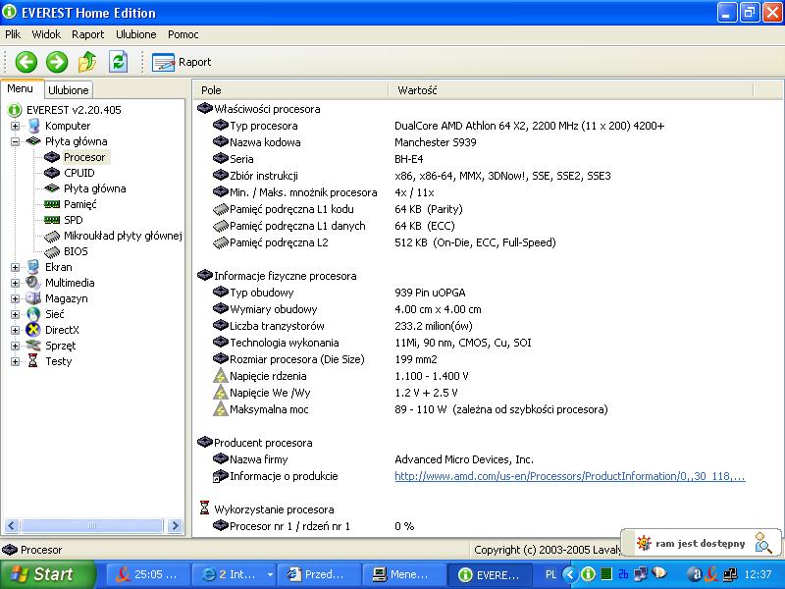Switch to the Przed... taskbar window
This screenshot has width=785, height=589.
[318, 574]
